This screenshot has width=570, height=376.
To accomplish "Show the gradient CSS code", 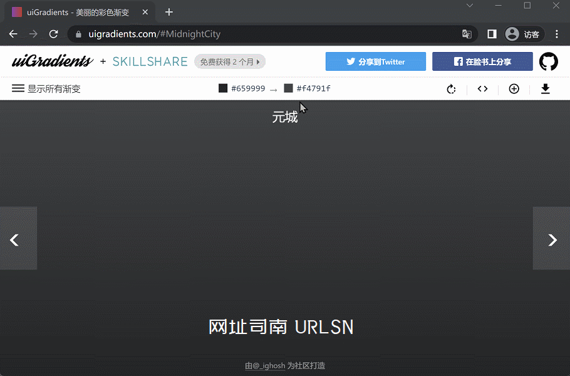I will [482, 89].
